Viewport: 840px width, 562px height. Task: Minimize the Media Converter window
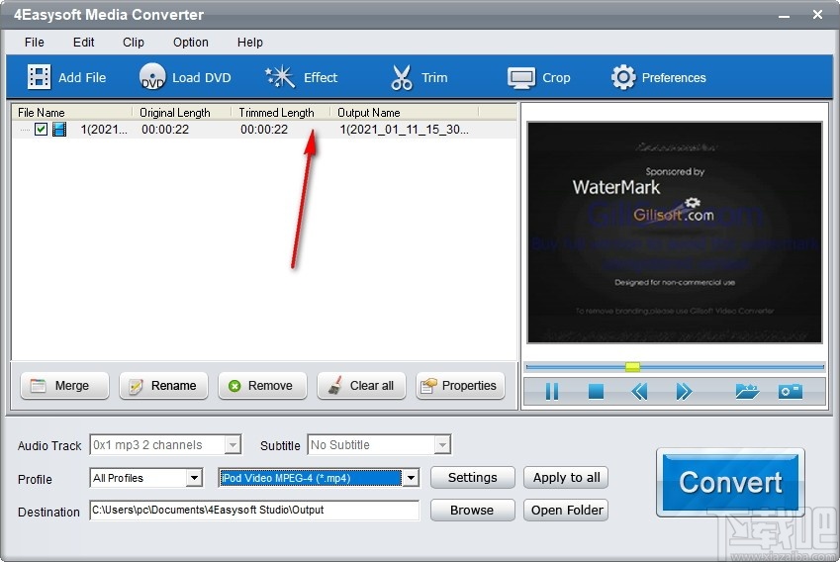click(785, 16)
